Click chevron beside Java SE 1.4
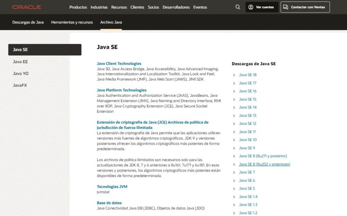 pyautogui.click(x=234, y=197)
